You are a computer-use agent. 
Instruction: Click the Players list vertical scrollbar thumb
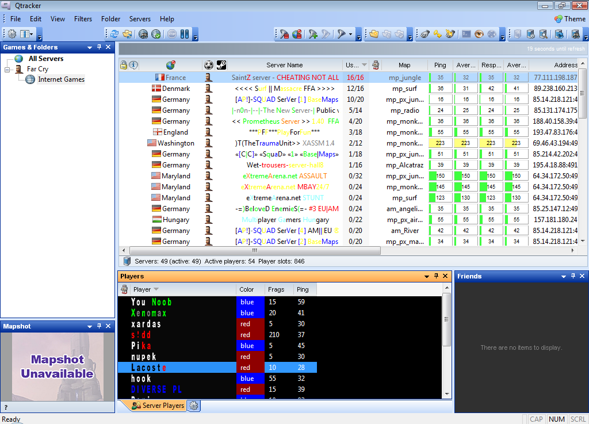point(446,320)
